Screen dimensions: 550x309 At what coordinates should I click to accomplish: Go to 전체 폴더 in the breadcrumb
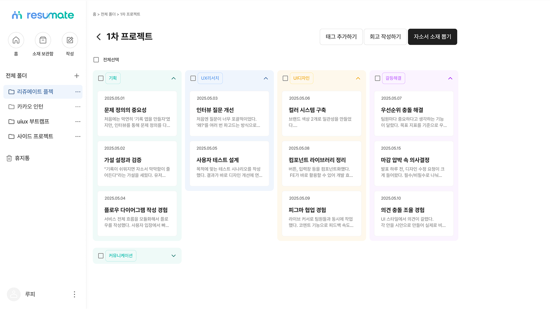point(107,14)
